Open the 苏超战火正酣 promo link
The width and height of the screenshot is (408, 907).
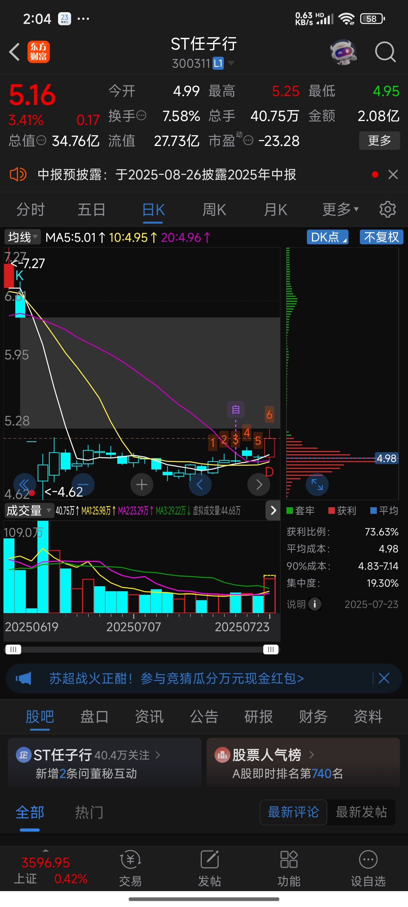(176, 678)
